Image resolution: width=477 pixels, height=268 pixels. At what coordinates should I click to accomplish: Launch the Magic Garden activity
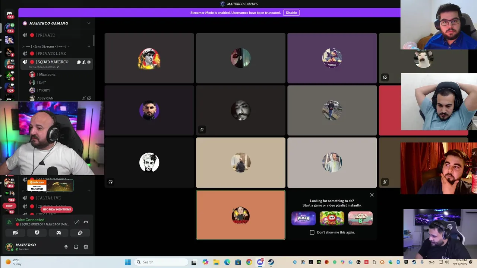point(332,218)
